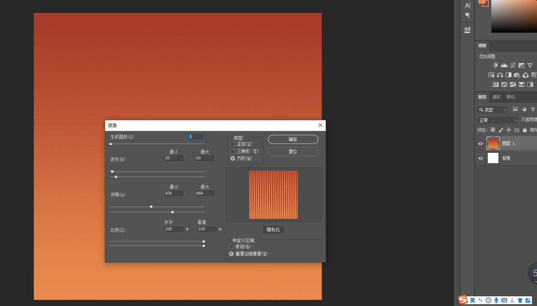Add a Curves adjustment layer
This screenshot has height=306, width=537.
pyautogui.click(x=513, y=65)
